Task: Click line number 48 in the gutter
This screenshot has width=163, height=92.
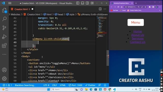Action: point(15,39)
